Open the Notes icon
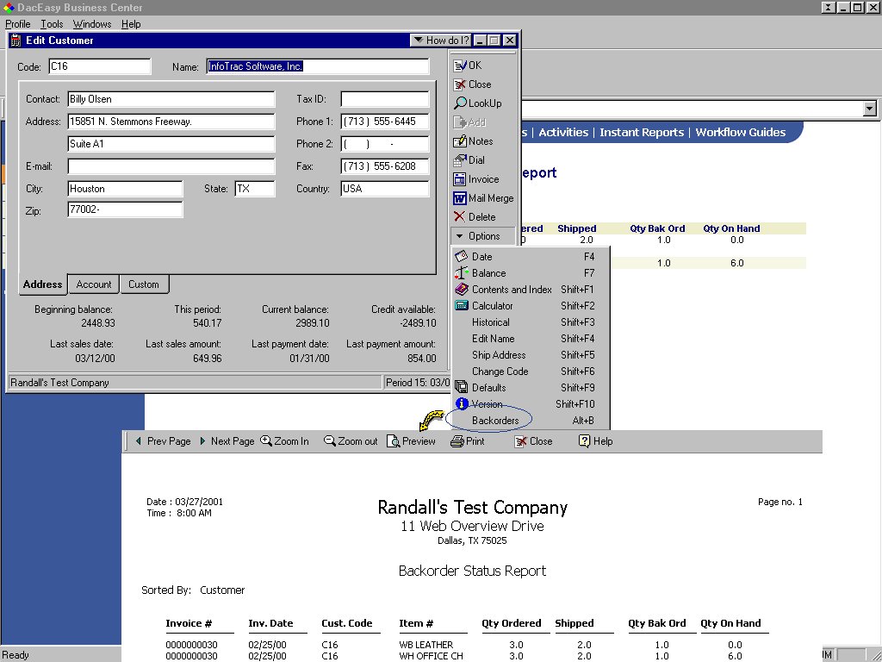This screenshot has width=882, height=662. coord(460,141)
